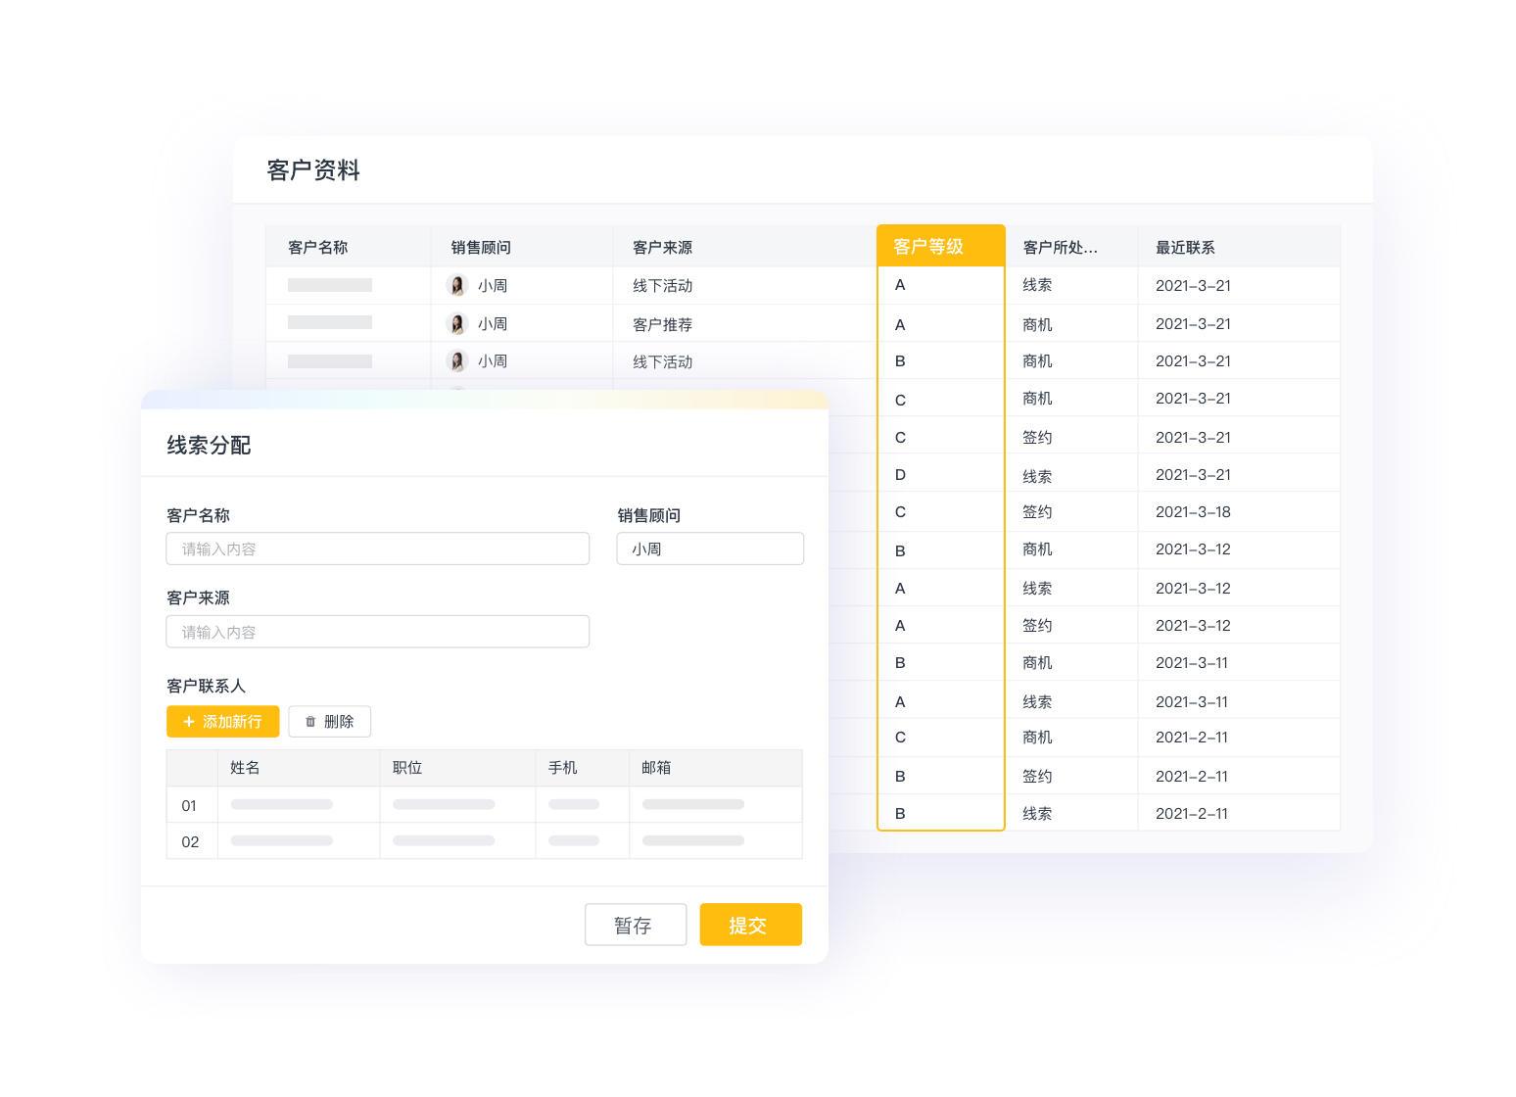Click the 添加新行 button
Image resolution: width=1516 pixels, height=1097 pixels.
tap(222, 721)
